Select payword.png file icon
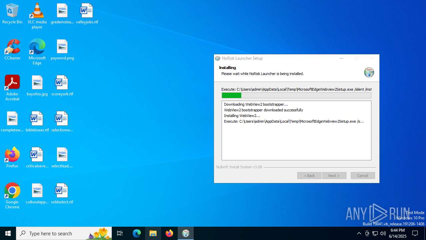The width and height of the screenshot is (426, 240). pos(62,50)
